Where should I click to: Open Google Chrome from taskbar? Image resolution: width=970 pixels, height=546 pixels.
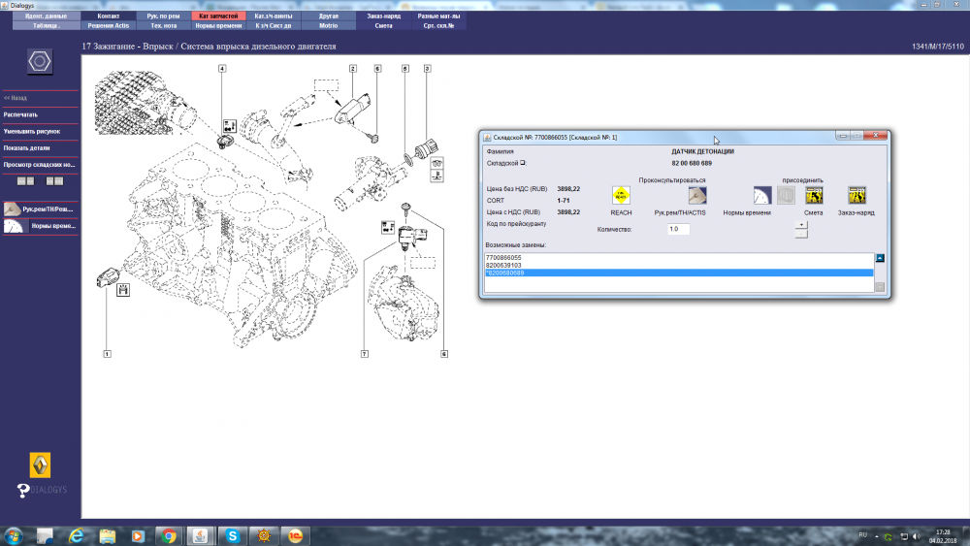[x=168, y=536]
